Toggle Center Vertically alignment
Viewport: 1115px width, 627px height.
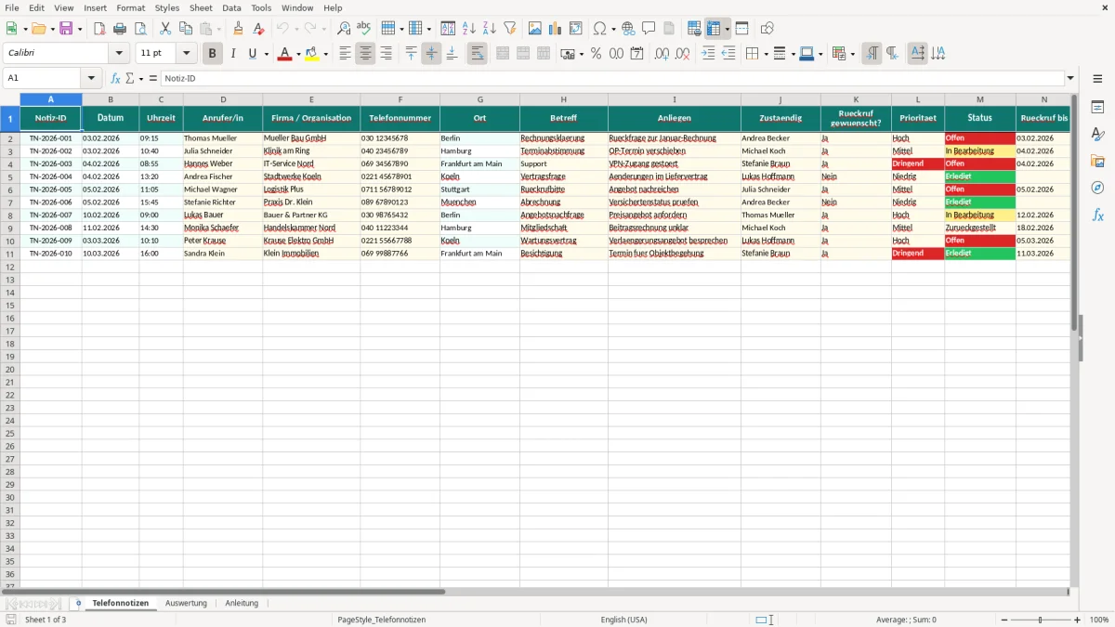click(431, 54)
